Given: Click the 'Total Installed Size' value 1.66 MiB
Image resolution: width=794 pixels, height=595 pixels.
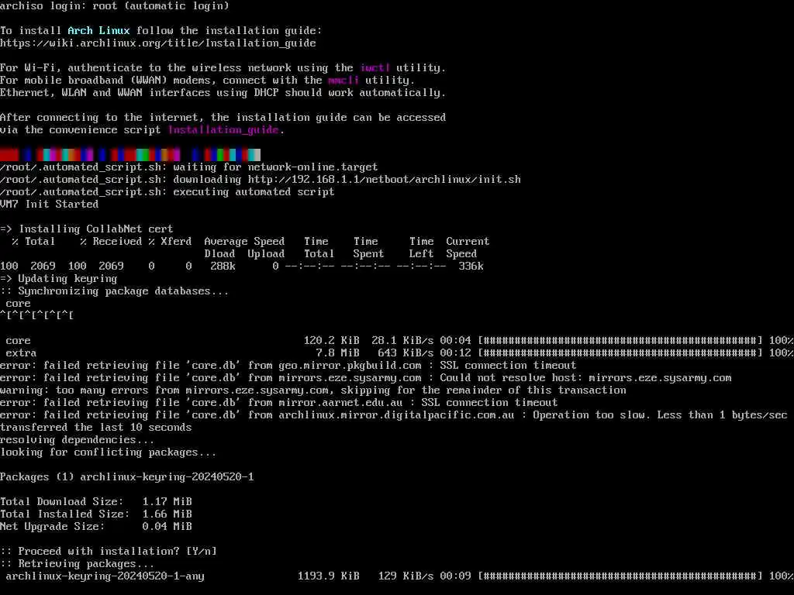Looking at the screenshot, I should click(167, 514).
